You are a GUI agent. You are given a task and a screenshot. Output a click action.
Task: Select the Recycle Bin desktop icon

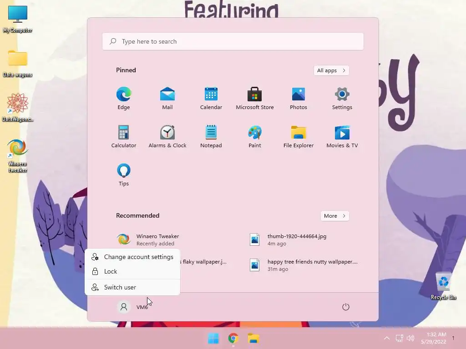point(443,286)
